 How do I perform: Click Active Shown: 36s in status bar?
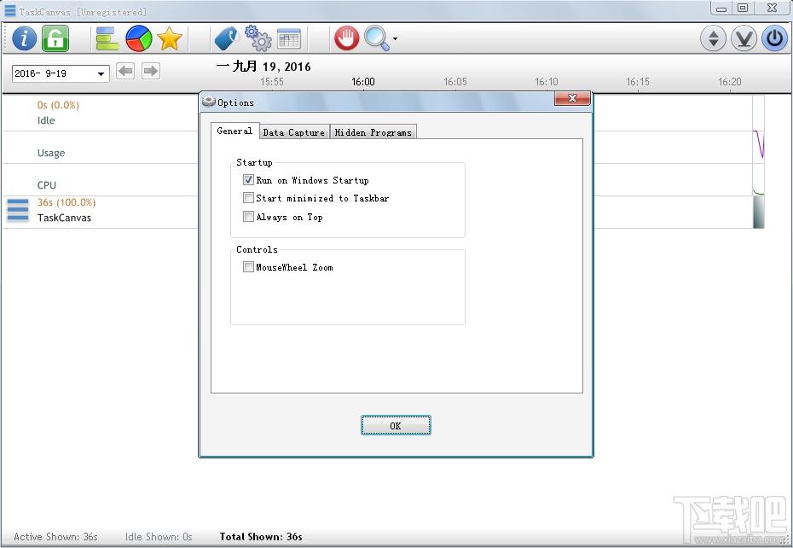55,537
